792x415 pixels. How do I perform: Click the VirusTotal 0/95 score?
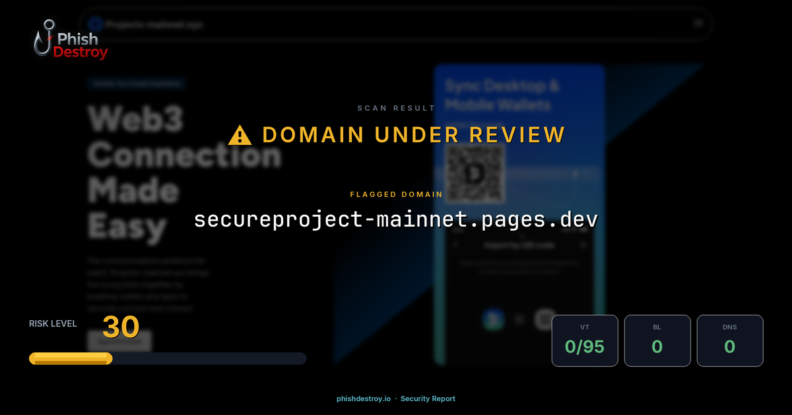(x=585, y=345)
